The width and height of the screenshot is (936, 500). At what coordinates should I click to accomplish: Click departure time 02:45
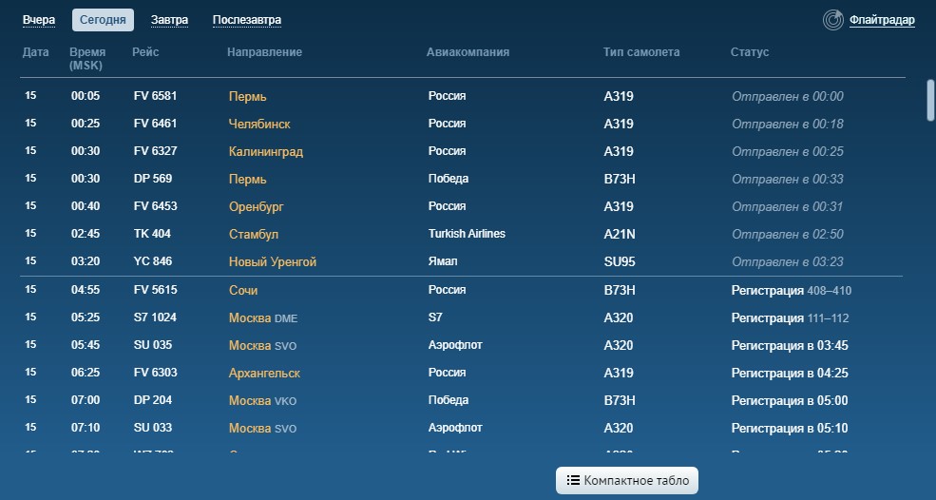86,234
